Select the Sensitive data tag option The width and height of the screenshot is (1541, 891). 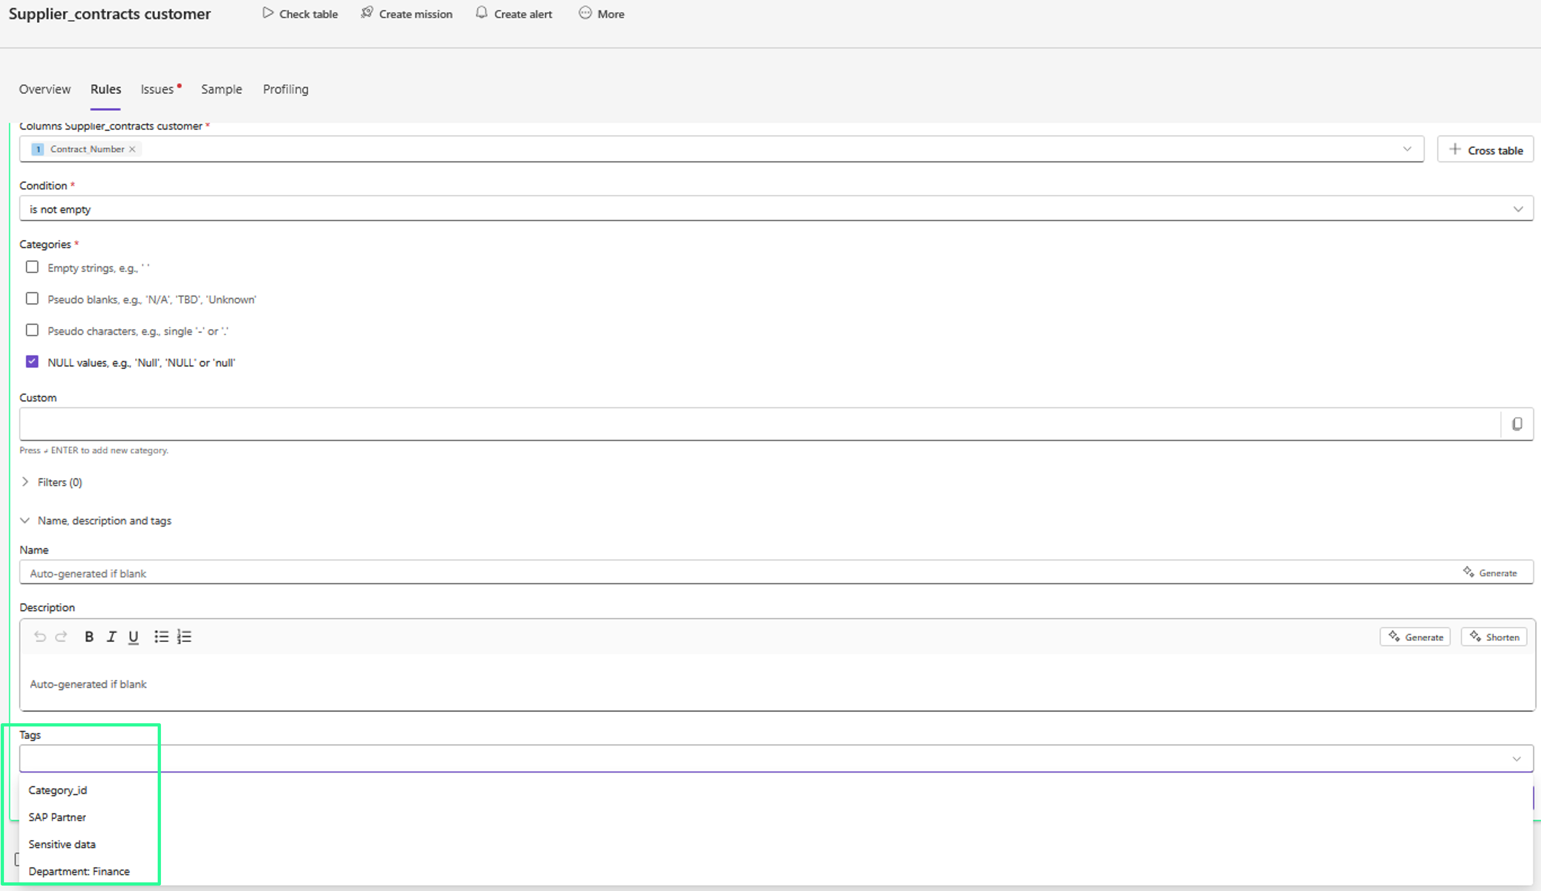62,844
